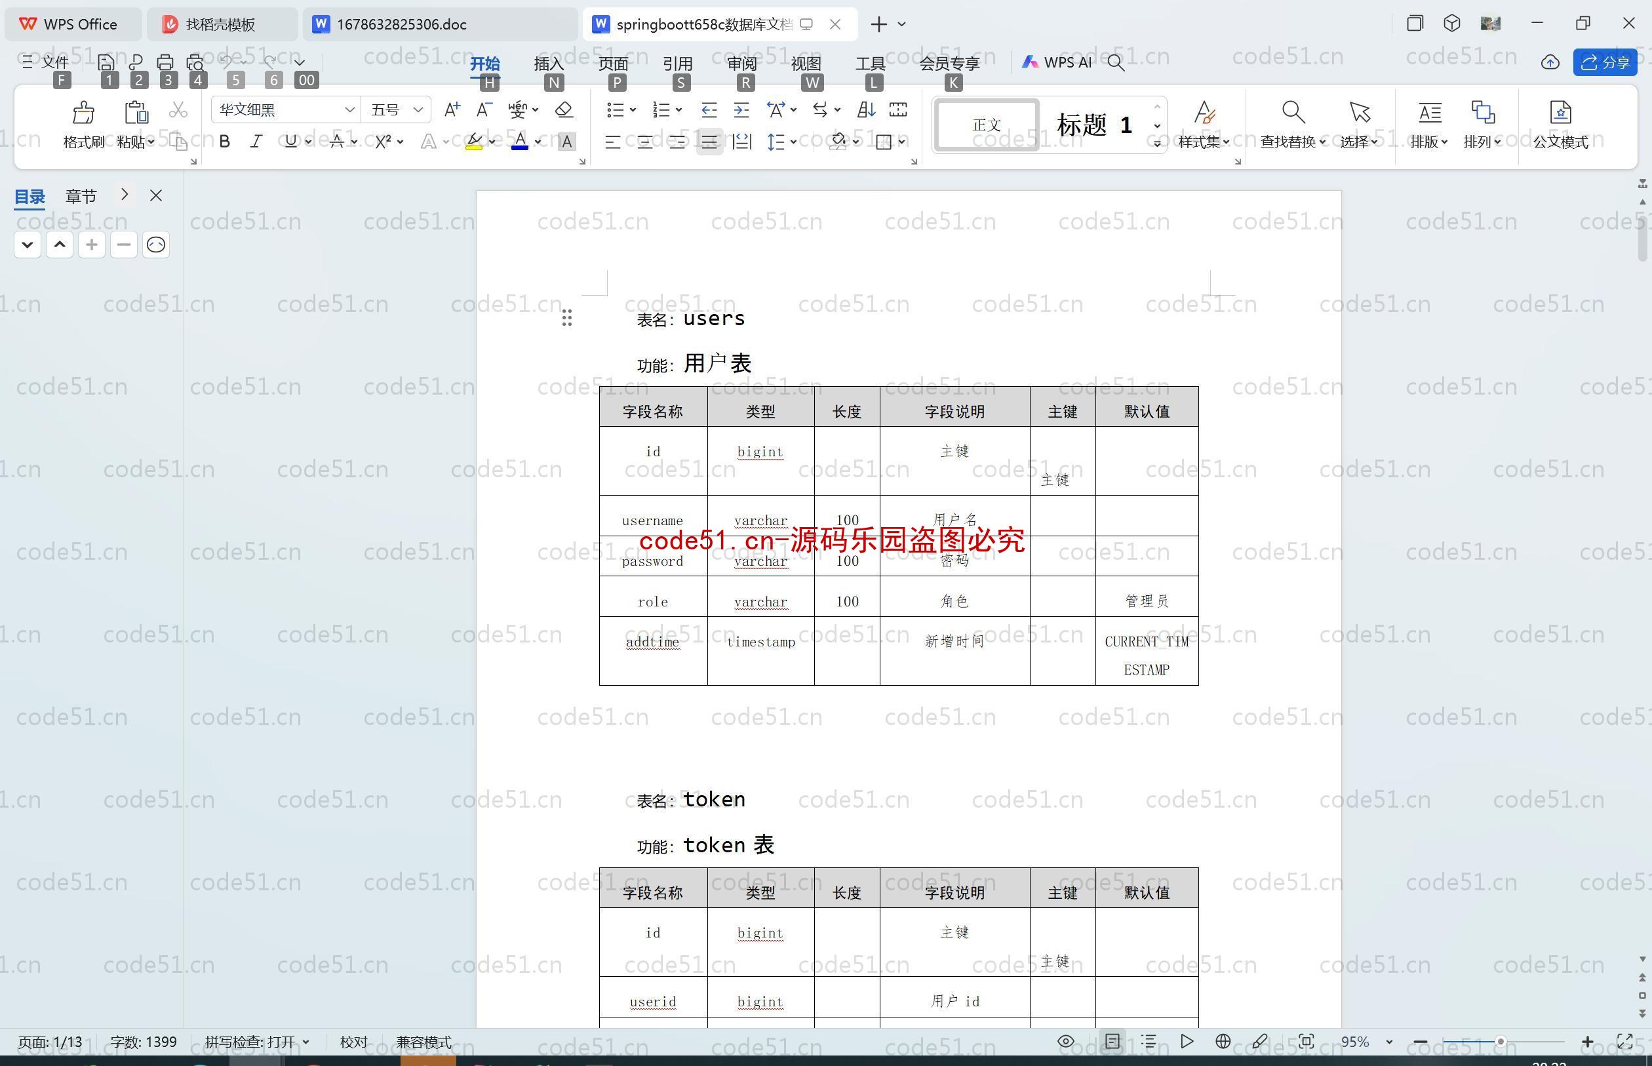
Task: Switch to 章节 (Sections) in navigation pane
Action: coord(81,196)
